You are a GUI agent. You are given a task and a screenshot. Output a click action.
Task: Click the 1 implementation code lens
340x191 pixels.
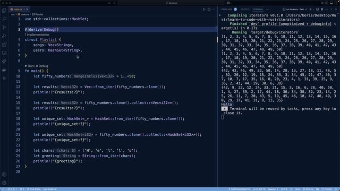[x=37, y=34]
